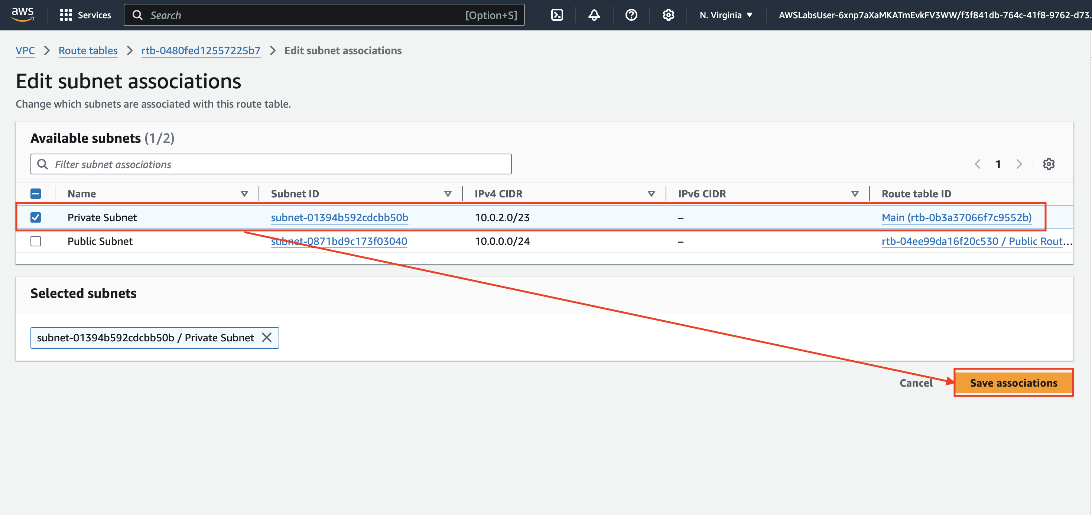Go to Route tables breadcrumb
The height and width of the screenshot is (515, 1092).
point(88,50)
